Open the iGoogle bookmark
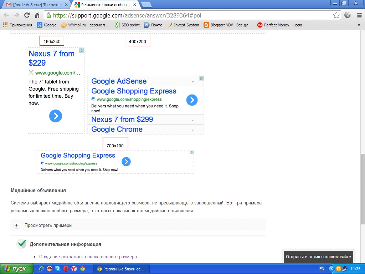This screenshot has height=274, width=365. (47, 25)
